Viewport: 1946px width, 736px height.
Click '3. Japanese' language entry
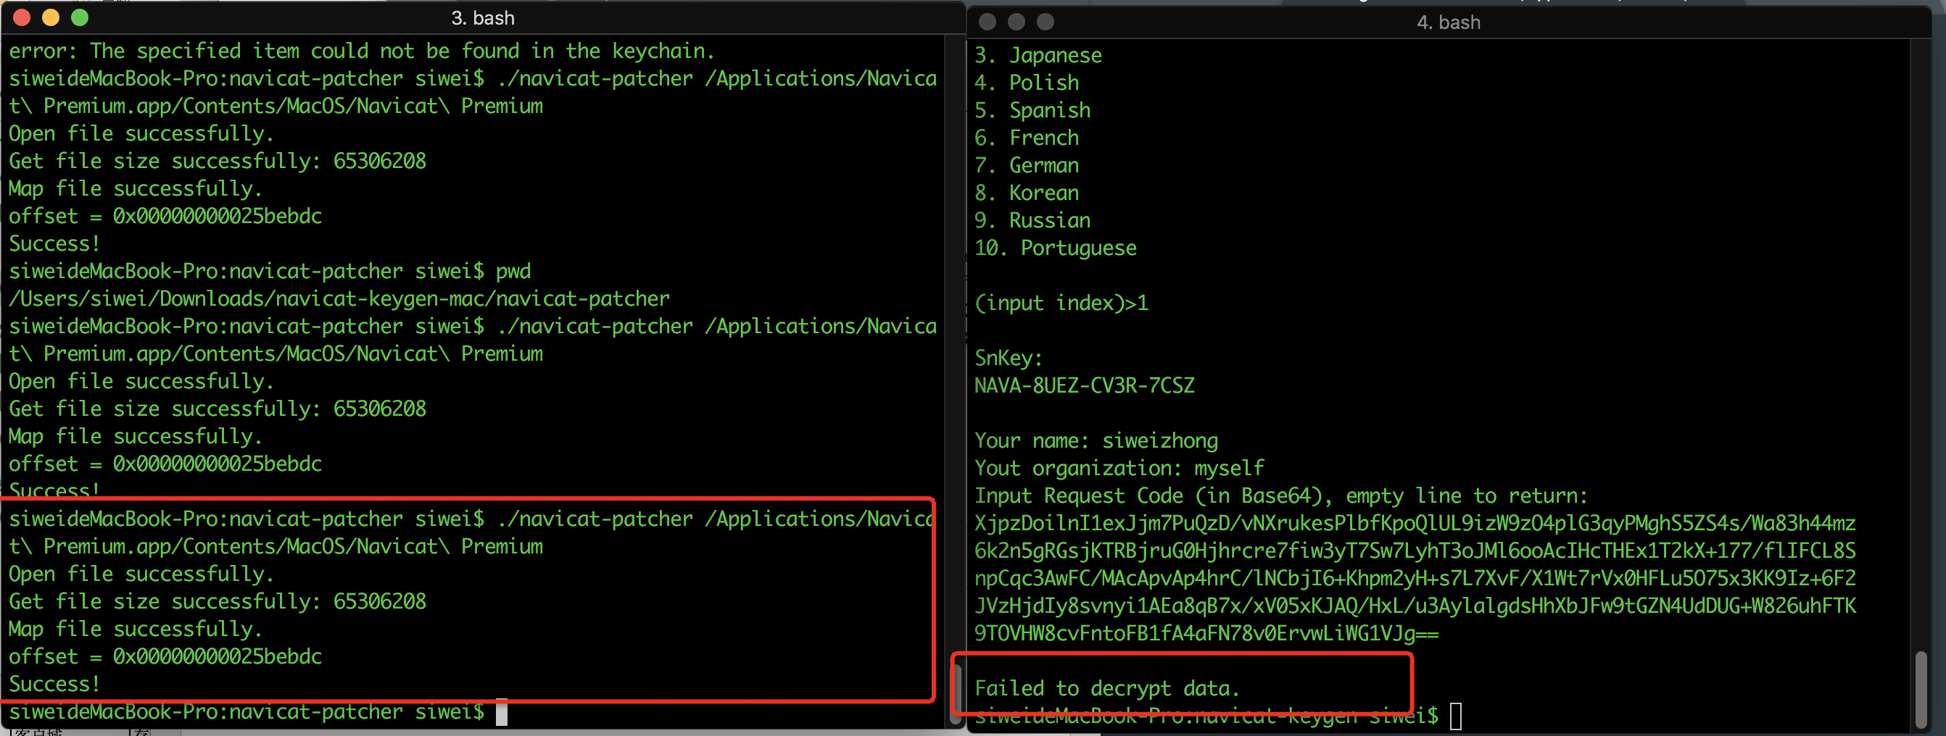(x=1038, y=55)
